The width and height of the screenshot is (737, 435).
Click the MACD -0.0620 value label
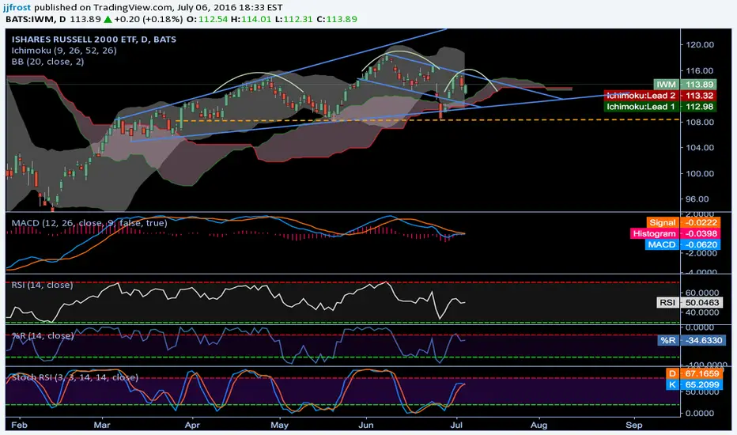pyautogui.click(x=682, y=244)
